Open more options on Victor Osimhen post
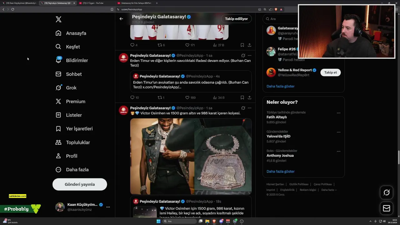 (249, 108)
